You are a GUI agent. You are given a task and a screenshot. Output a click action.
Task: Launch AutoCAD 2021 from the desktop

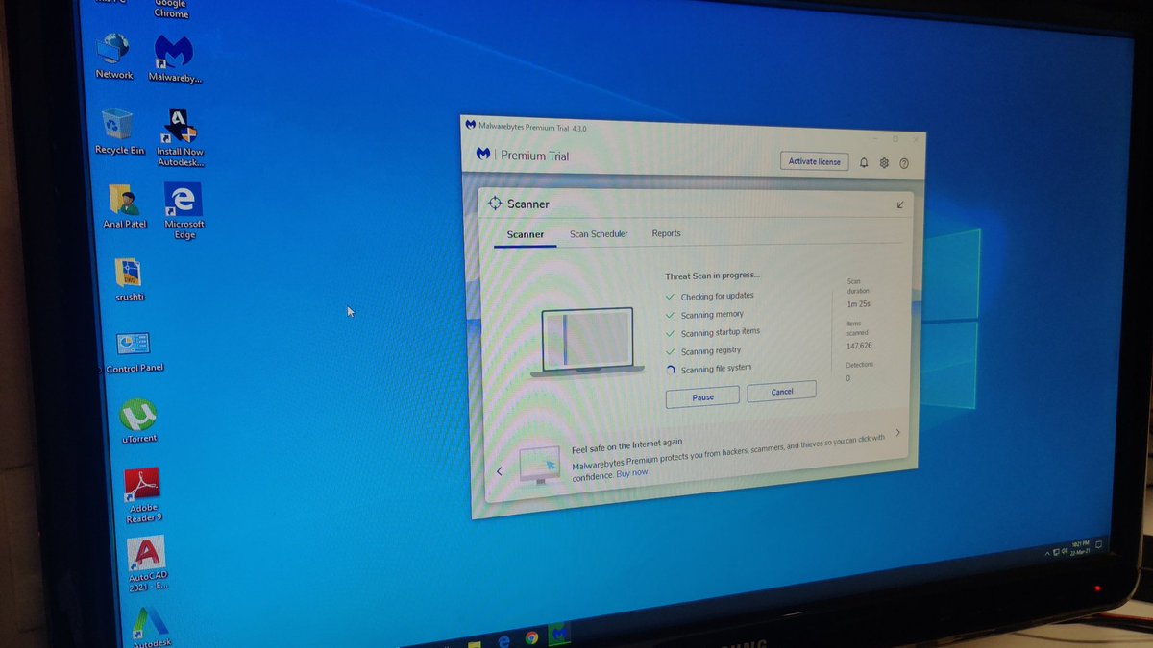pyautogui.click(x=147, y=564)
